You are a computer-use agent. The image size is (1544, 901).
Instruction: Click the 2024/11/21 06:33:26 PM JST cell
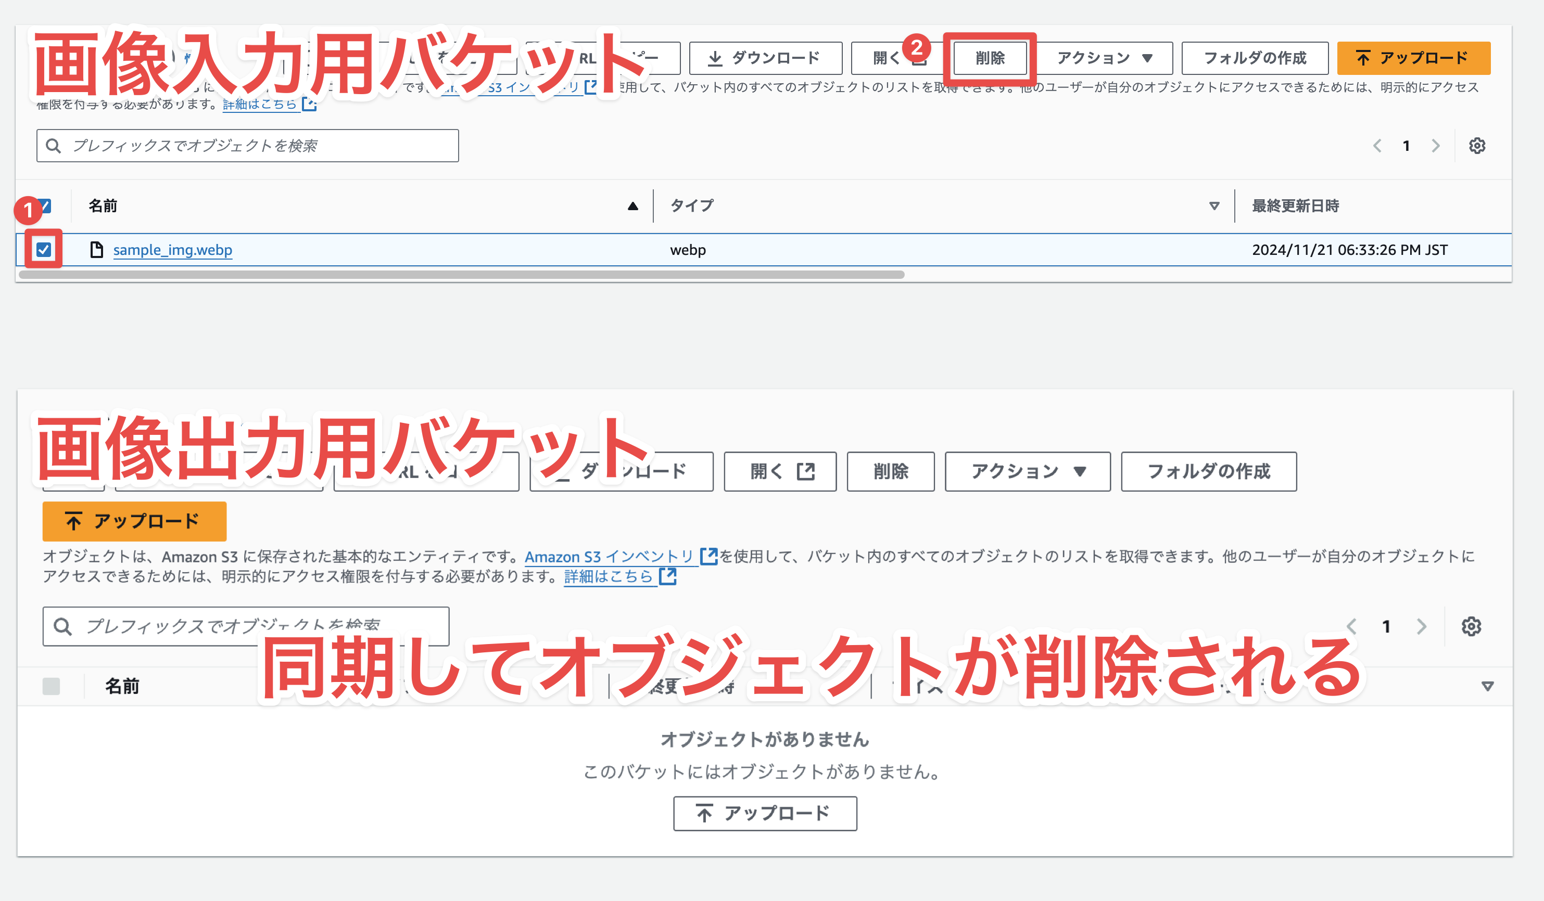(1350, 250)
